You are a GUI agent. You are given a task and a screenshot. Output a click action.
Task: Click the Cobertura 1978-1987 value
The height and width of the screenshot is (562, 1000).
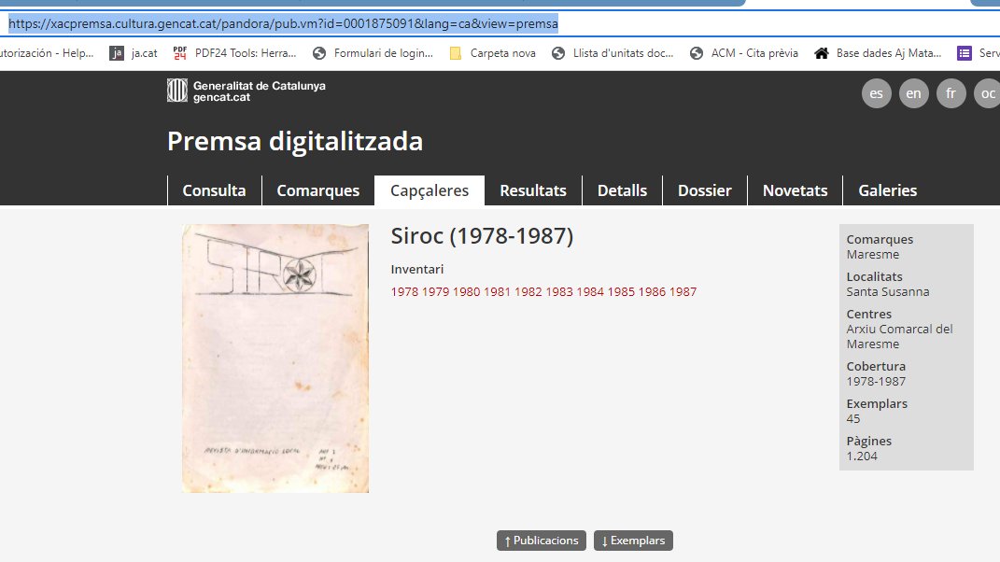[876, 382]
